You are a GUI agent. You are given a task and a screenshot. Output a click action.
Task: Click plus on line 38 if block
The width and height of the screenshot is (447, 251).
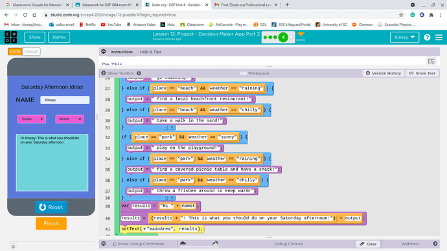click(172, 198)
